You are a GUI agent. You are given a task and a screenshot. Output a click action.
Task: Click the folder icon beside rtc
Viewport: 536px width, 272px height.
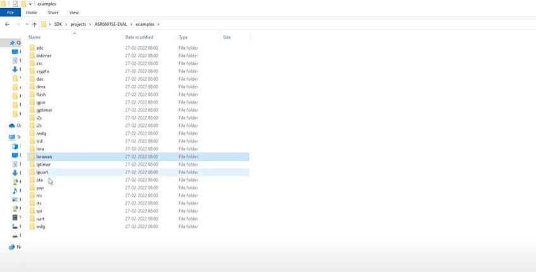pos(32,203)
